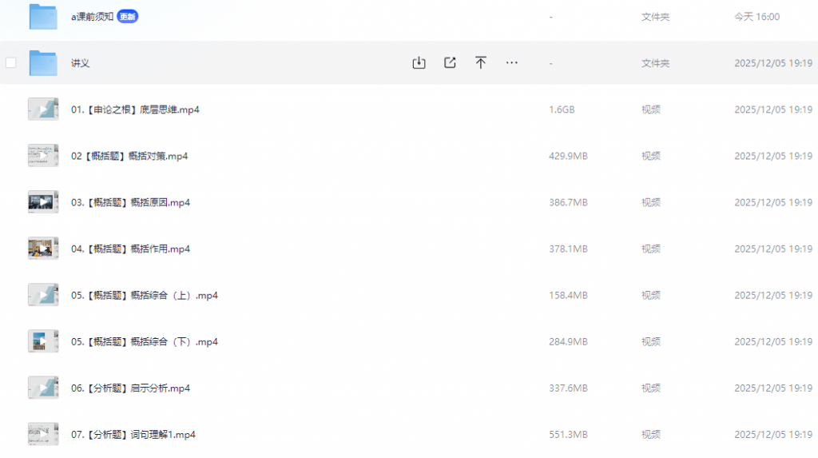Open the folder name a课前须知
The height and width of the screenshot is (458, 818).
92,17
